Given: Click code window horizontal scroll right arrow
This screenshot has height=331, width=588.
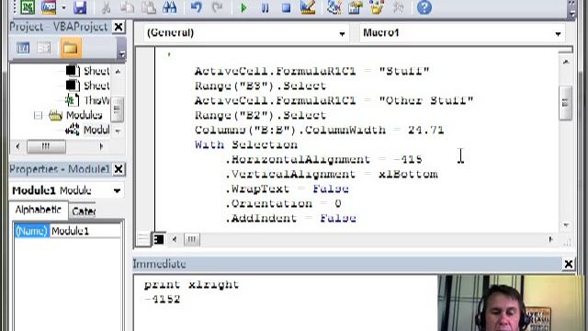Looking at the screenshot, I should 550,239.
